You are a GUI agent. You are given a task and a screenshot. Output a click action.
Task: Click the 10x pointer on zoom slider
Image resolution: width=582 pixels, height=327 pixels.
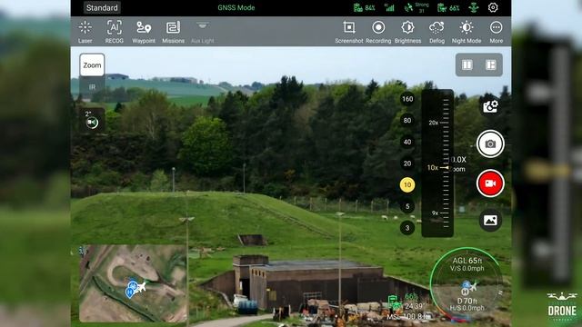coord(437,167)
